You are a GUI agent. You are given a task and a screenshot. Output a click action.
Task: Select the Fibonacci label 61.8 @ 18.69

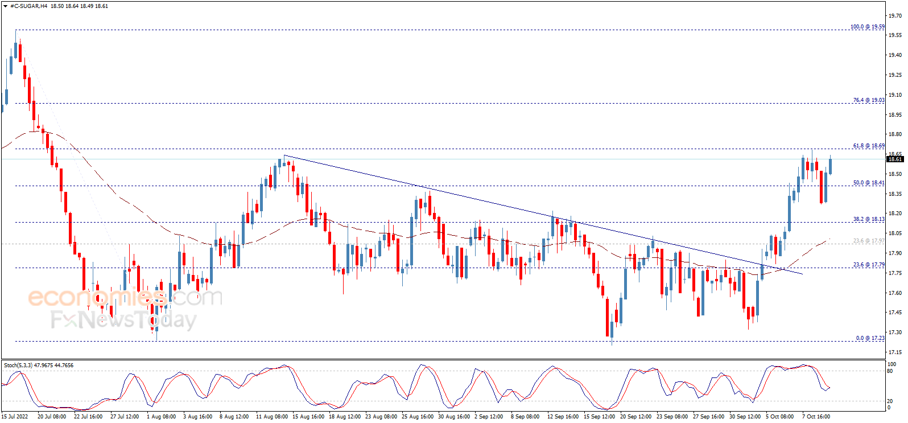click(x=868, y=146)
